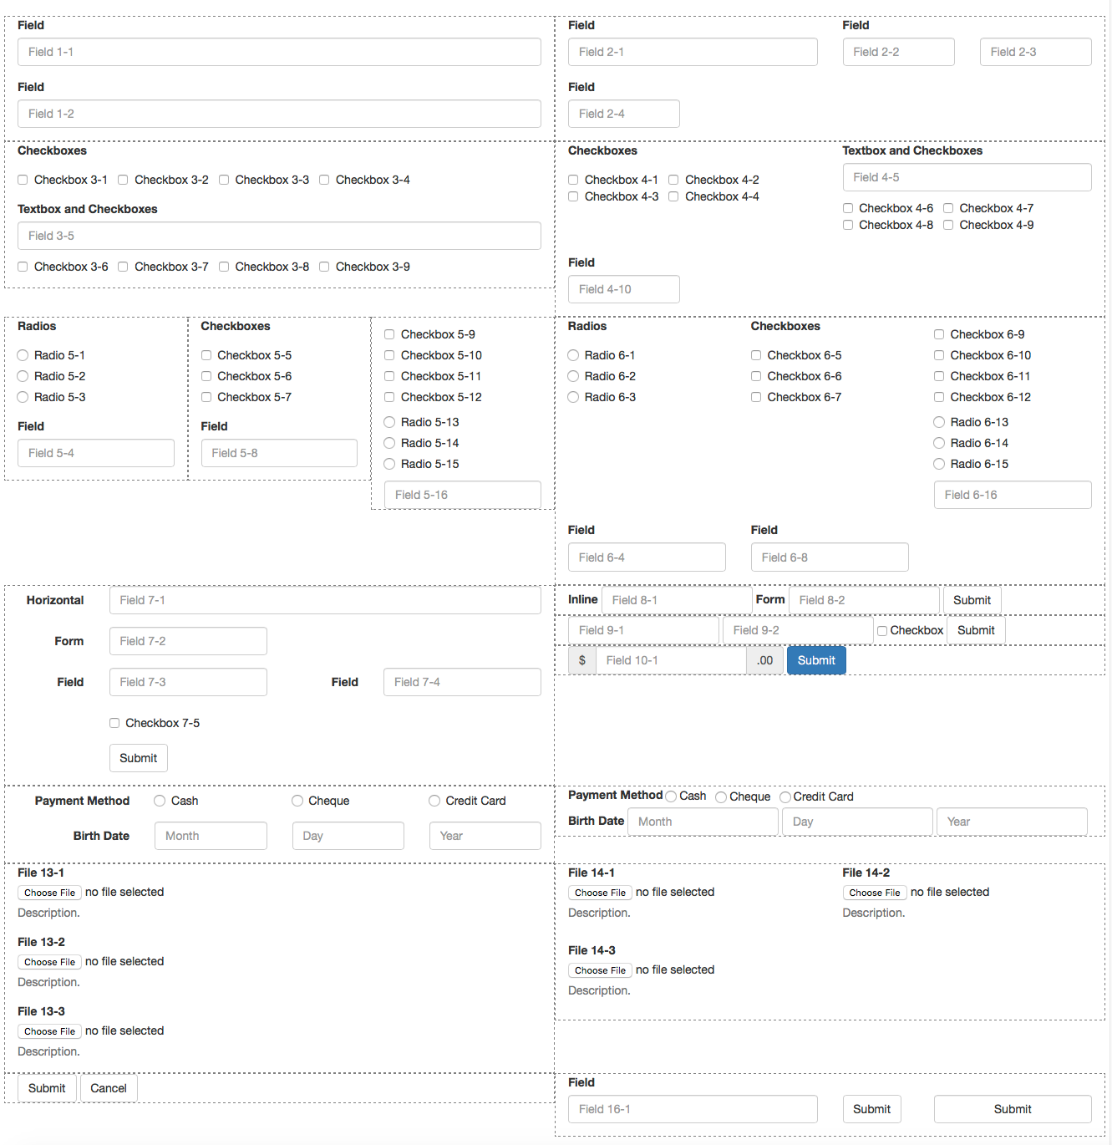Toggle Checkbox 7-5 in horizontal form
The width and height of the screenshot is (1112, 1145).
(x=114, y=723)
